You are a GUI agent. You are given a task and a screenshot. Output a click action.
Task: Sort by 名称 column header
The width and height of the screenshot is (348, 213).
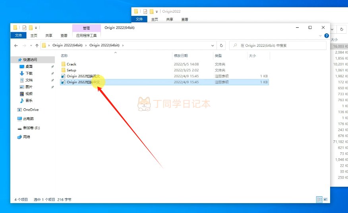click(x=64, y=56)
